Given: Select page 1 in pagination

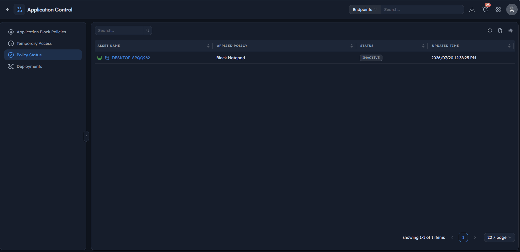Looking at the screenshot, I should [x=463, y=237].
